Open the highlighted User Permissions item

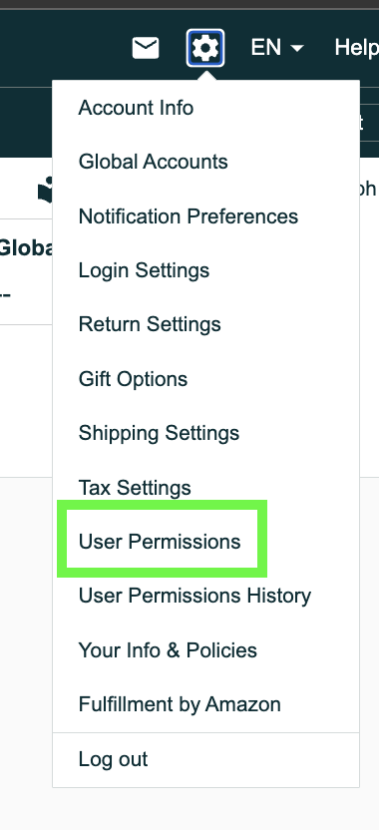160,542
